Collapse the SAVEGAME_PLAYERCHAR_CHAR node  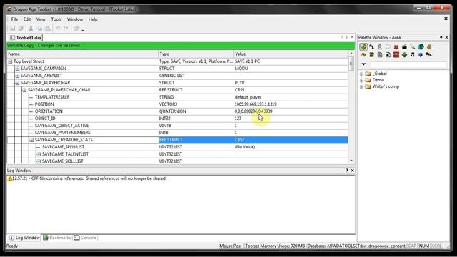click(24, 90)
